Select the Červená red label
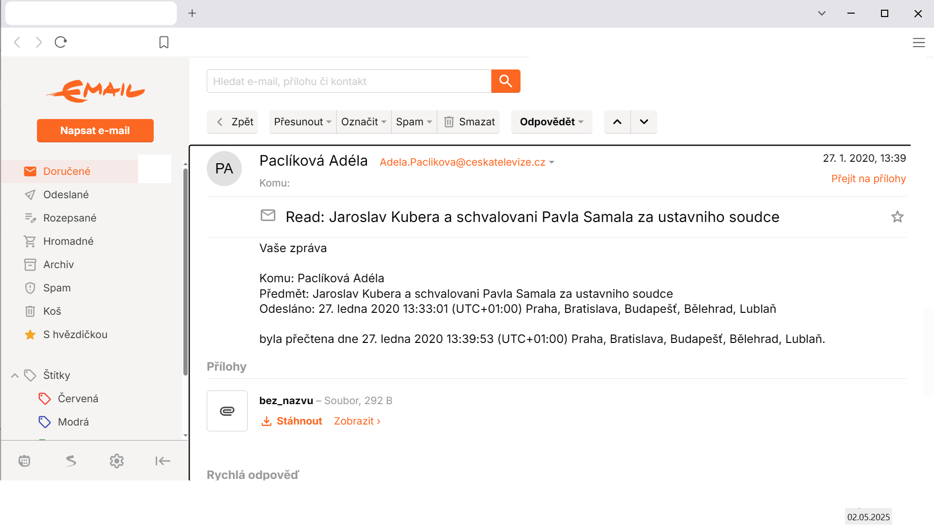 [78, 399]
